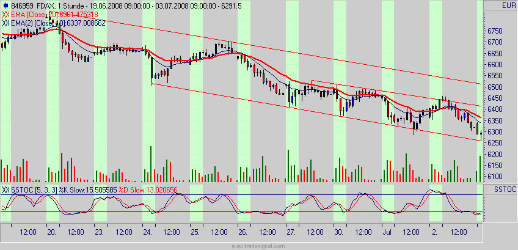This screenshot has height=250, width=518.
Task: Click the date label 2. on time axis
Action: tap(434, 232)
